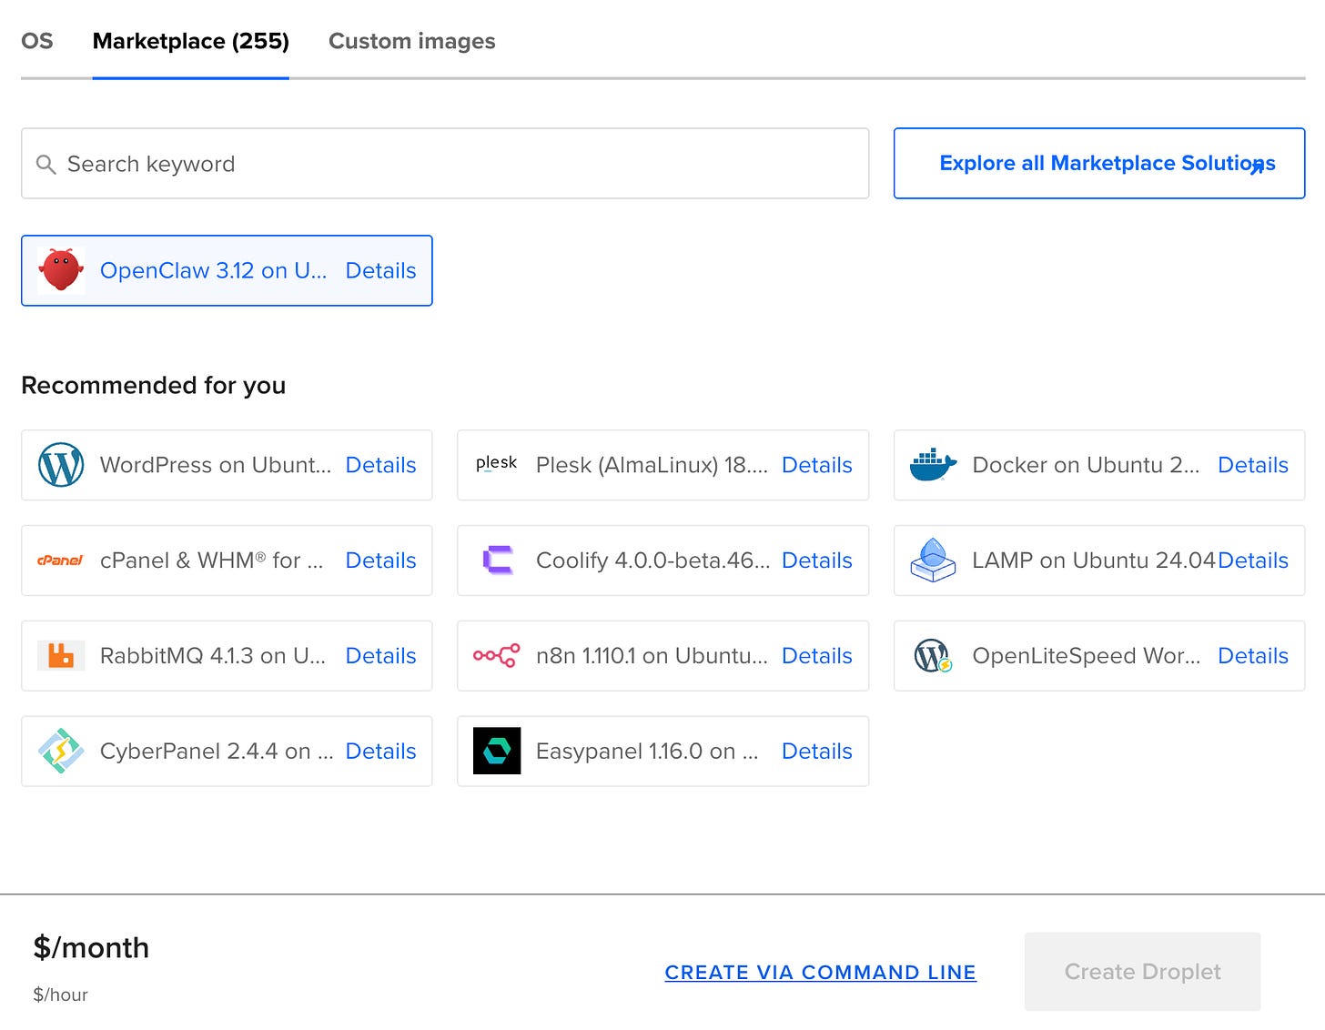Image resolution: width=1325 pixels, height=1030 pixels.
Task: View Details for Coolify 4.0.0-beta
Action: pyautogui.click(x=817, y=560)
